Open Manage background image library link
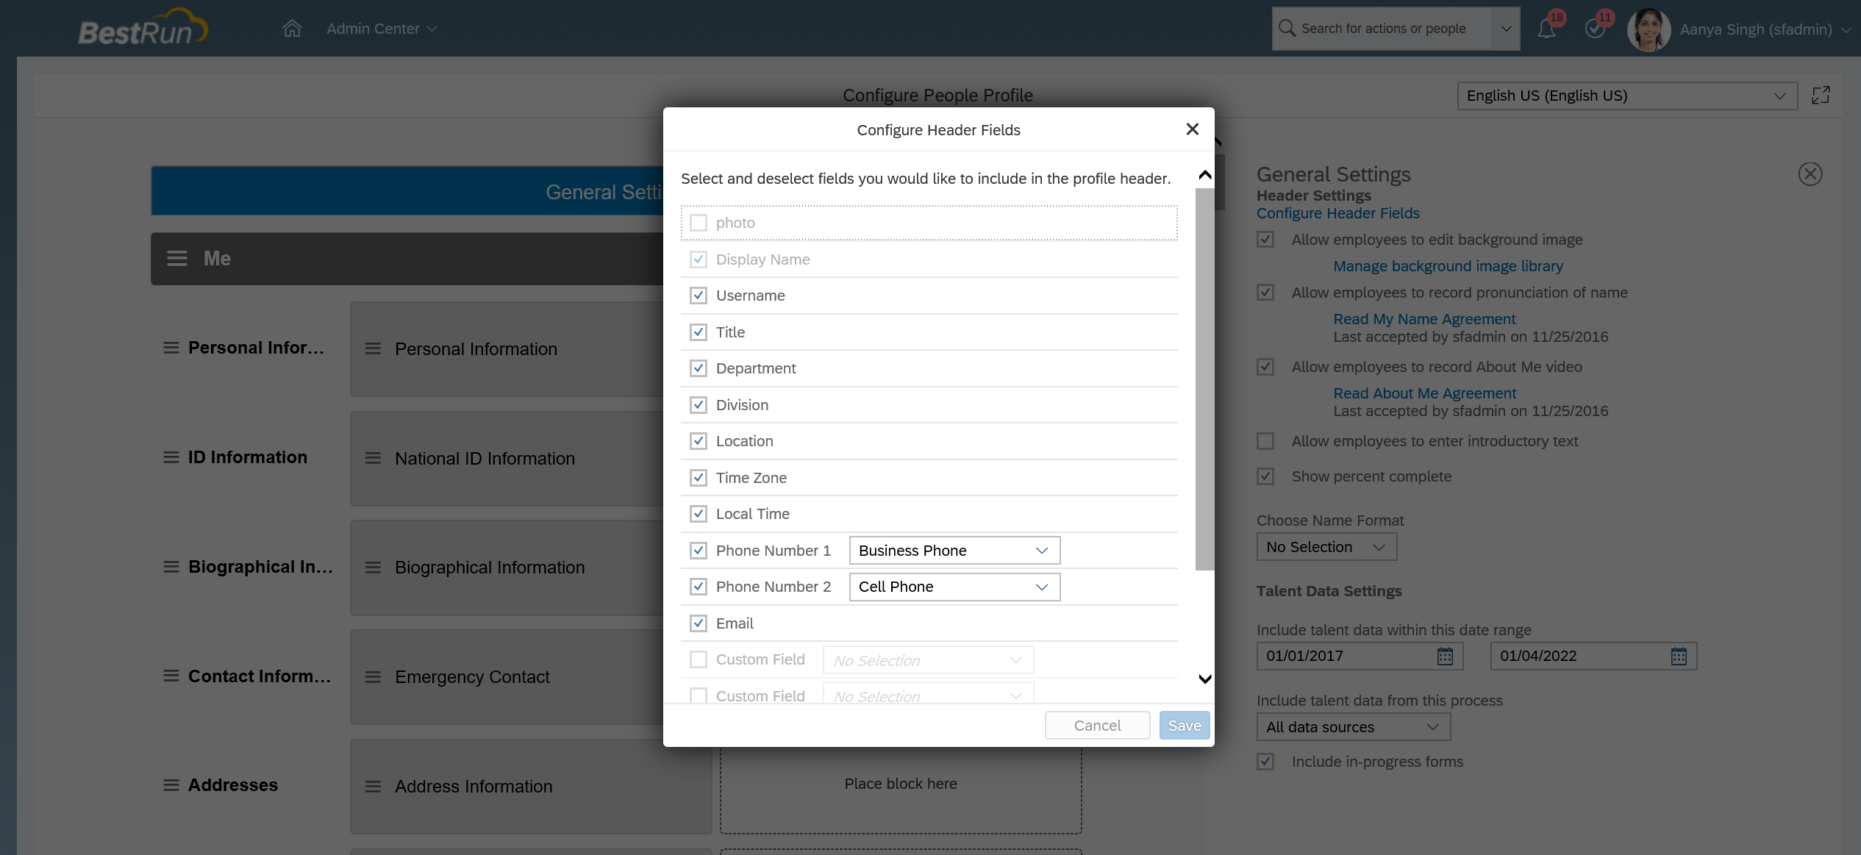Screen dimensions: 1861x855 click(1448, 266)
